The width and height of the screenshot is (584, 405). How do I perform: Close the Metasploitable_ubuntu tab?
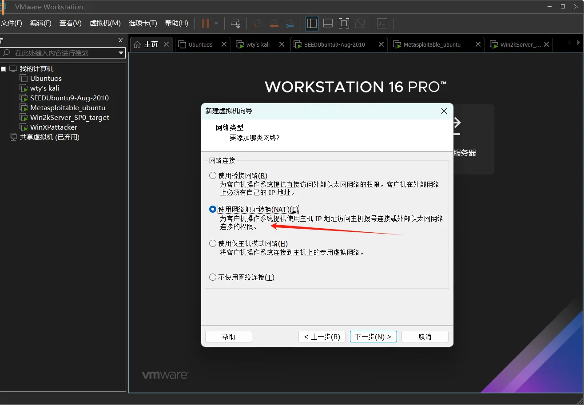(478, 44)
